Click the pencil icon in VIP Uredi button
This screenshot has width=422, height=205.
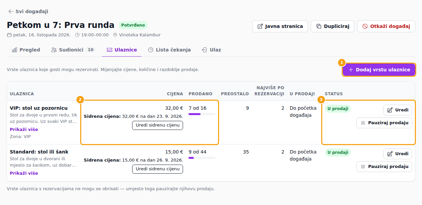pos(390,110)
